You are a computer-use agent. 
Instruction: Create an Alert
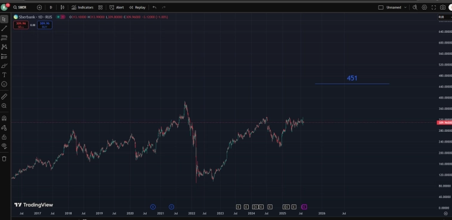tap(116, 7)
